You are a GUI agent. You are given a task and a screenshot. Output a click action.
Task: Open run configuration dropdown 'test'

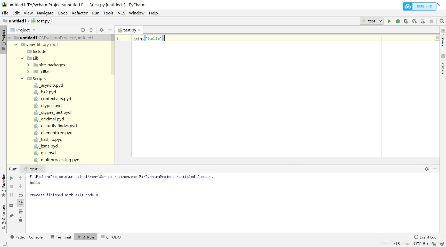[x=372, y=21]
